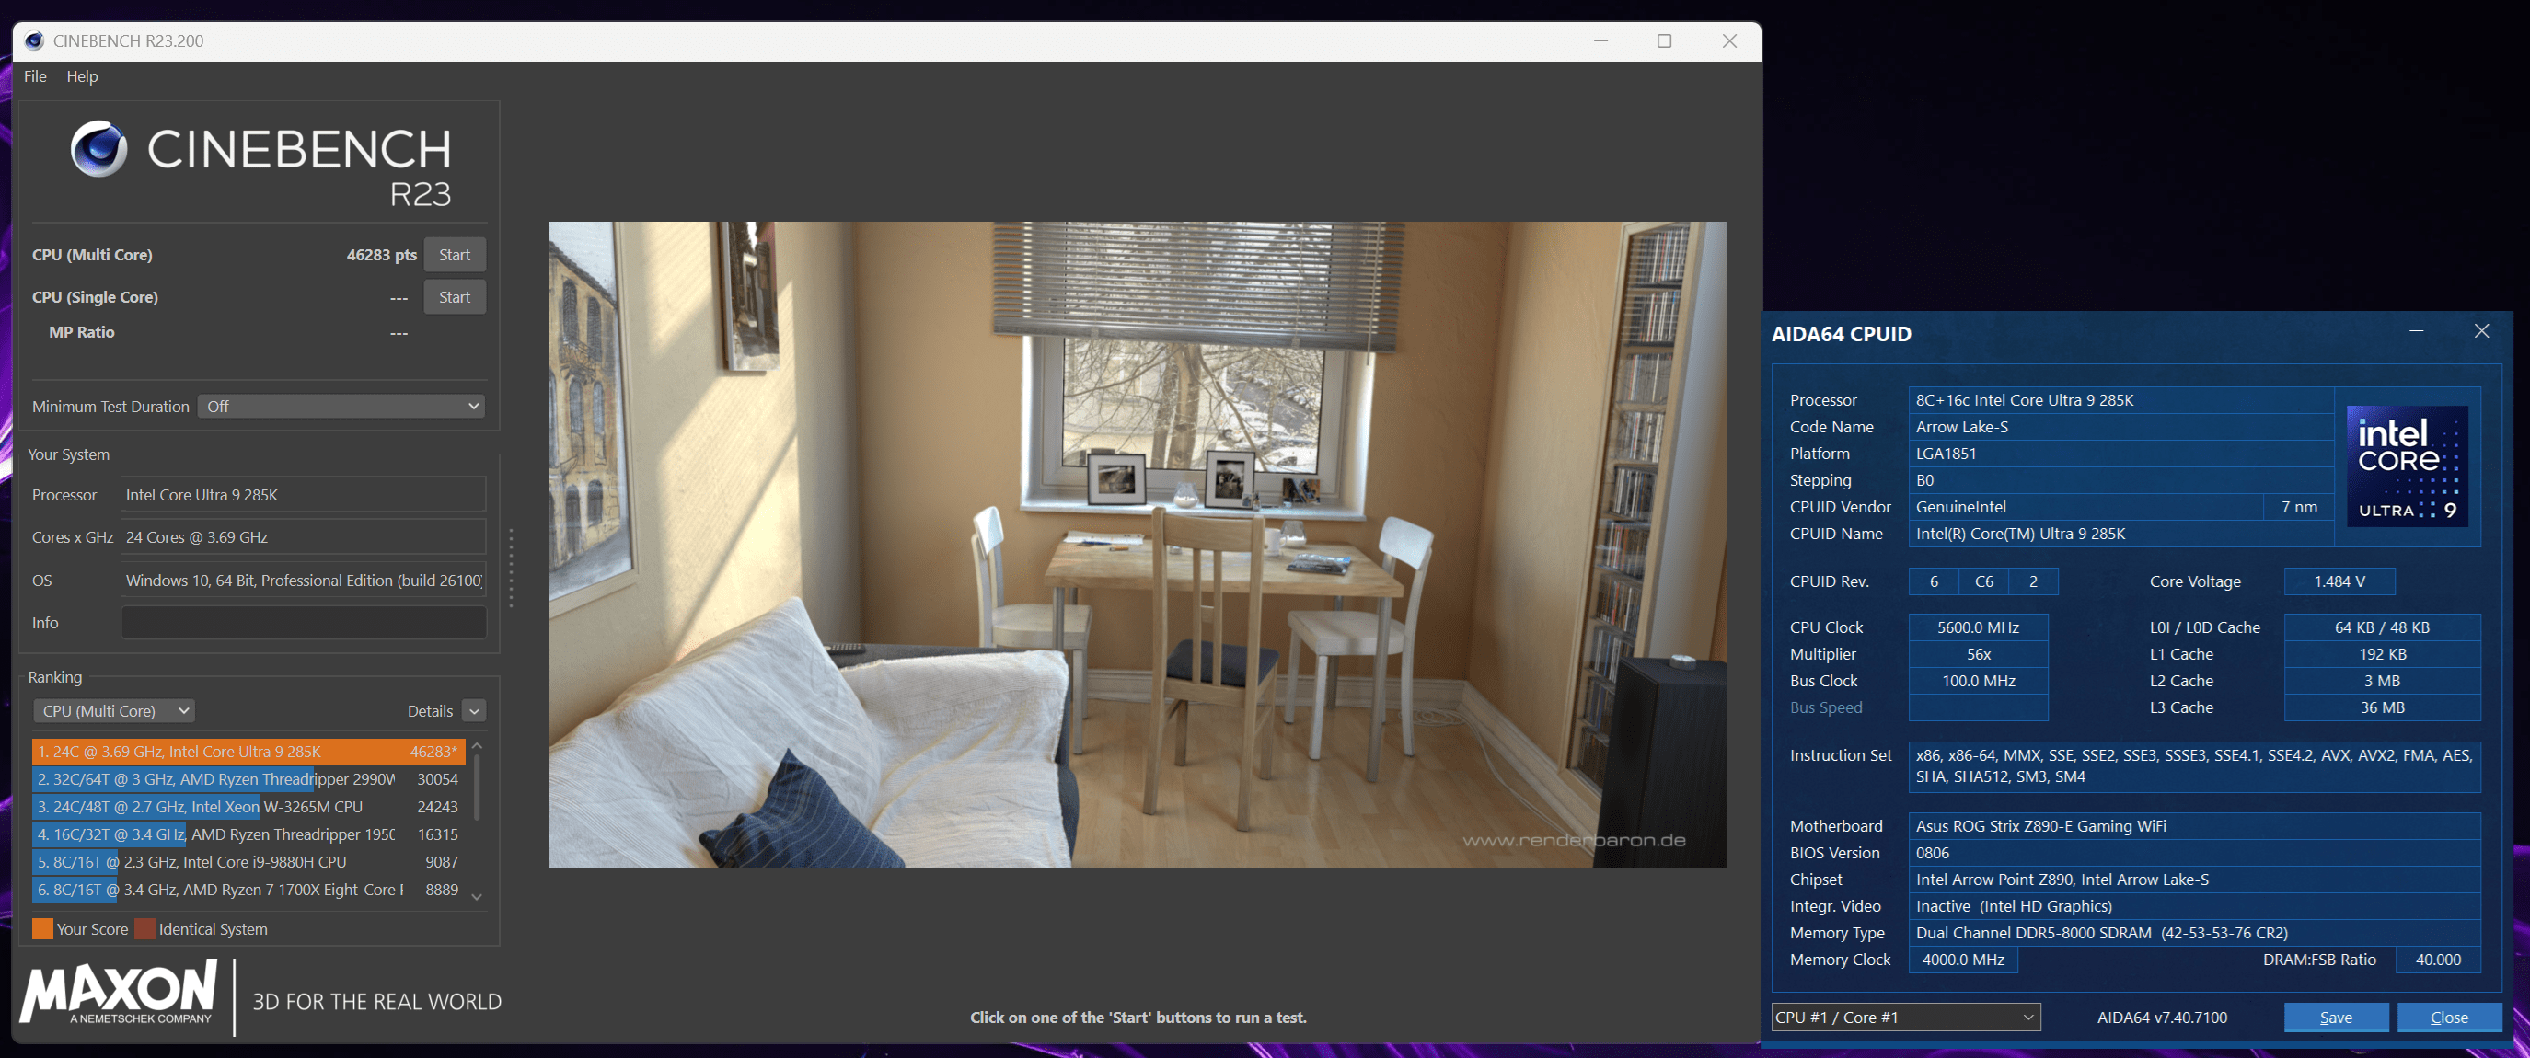This screenshot has height=1058, width=2530.
Task: Open the CPU #1 / Core #1 selector
Action: pyautogui.click(x=1904, y=1017)
